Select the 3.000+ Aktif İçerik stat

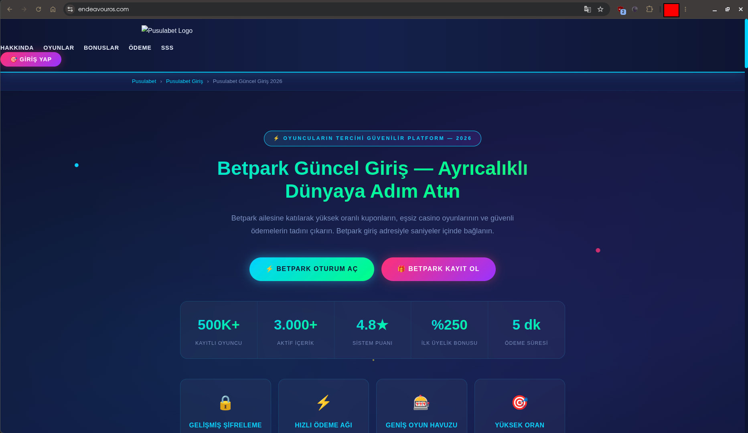point(296,330)
